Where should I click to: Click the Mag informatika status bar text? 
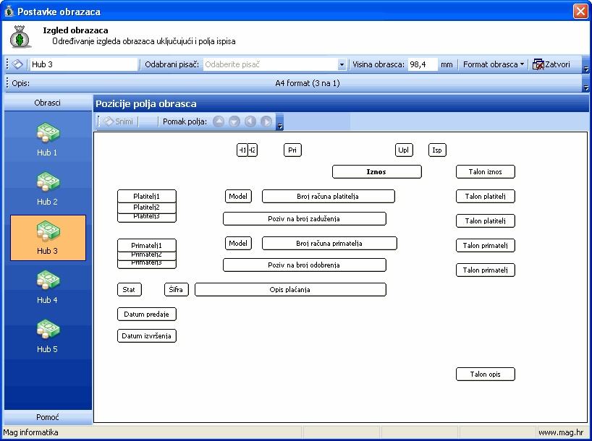[x=30, y=433]
